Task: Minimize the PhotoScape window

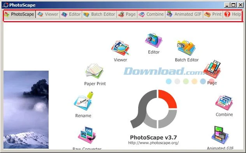Action: point(227,5)
